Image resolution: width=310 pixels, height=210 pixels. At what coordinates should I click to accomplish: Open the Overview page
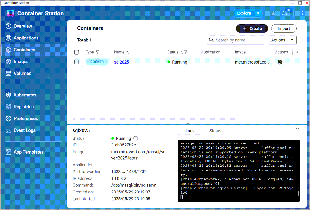23,26
